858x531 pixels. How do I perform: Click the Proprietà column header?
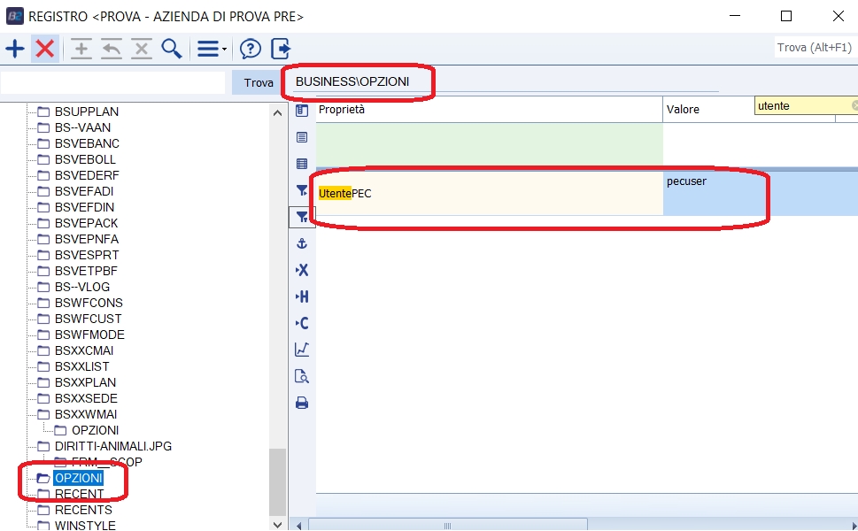click(489, 110)
